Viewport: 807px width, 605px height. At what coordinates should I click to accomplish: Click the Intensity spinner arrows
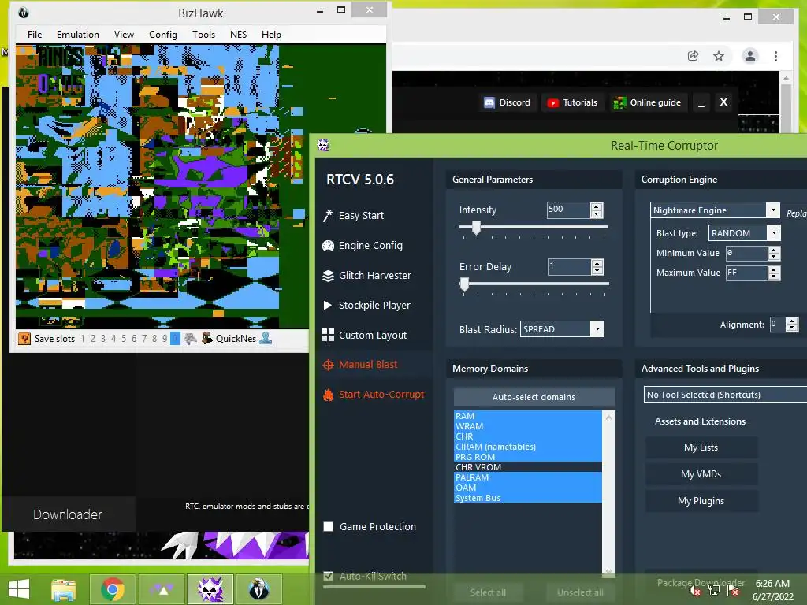597,210
